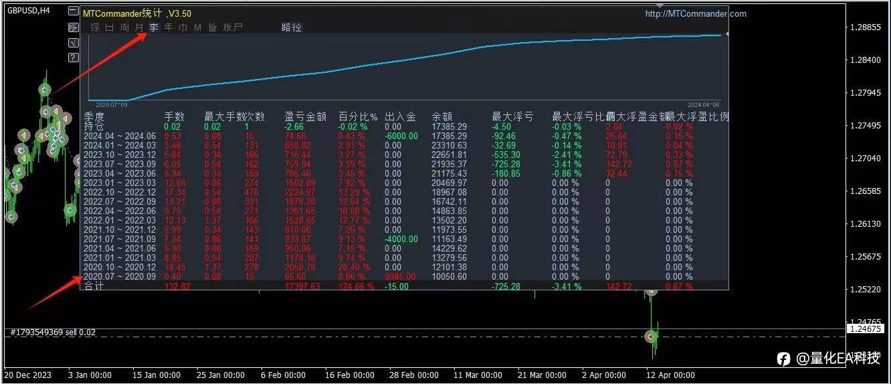Switch to the 月 monthly tab

139,27
